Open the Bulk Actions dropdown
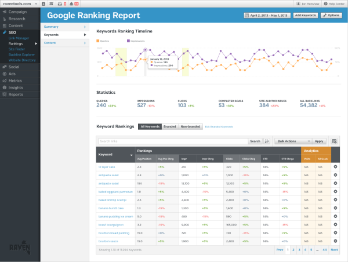Viewport: 348px width, 262px height. pyautogui.click(x=293, y=141)
